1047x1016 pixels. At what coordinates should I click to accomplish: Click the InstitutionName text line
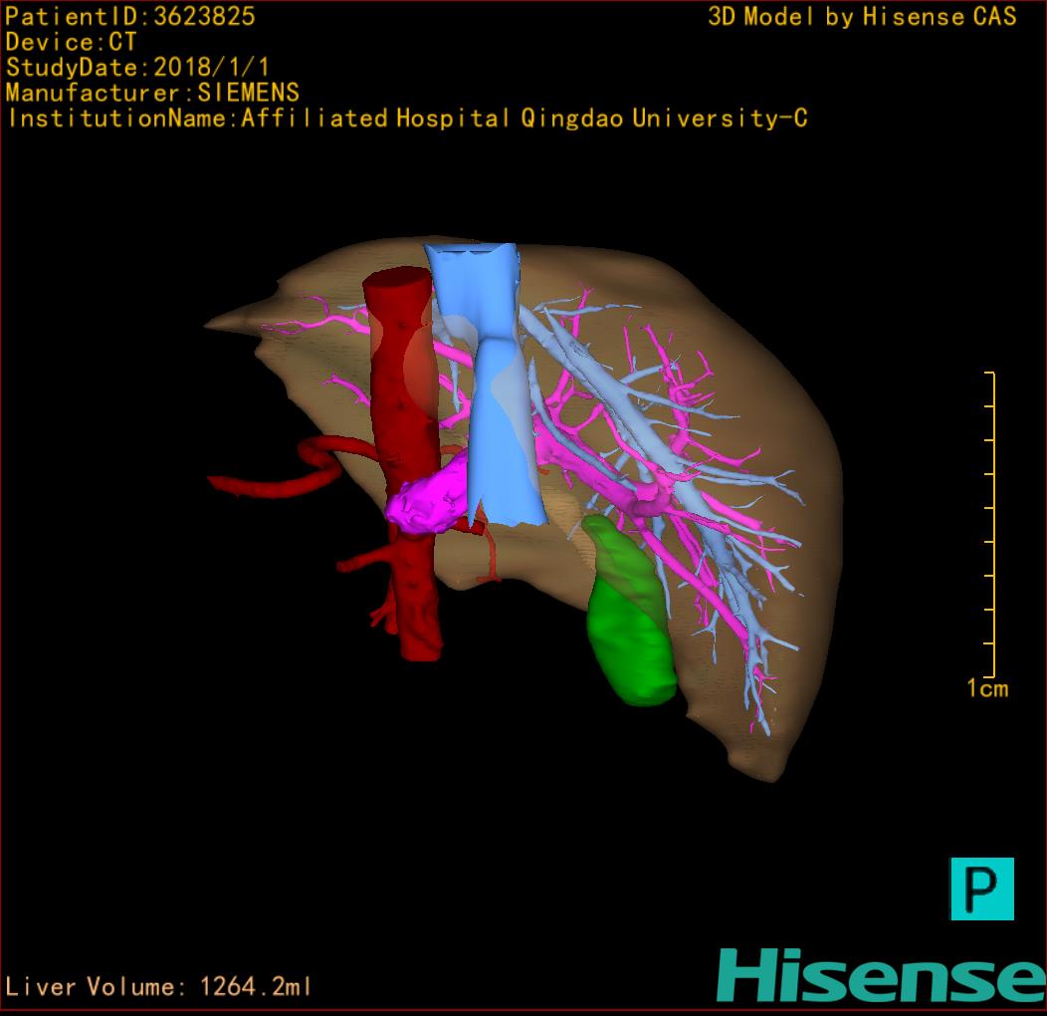406,119
